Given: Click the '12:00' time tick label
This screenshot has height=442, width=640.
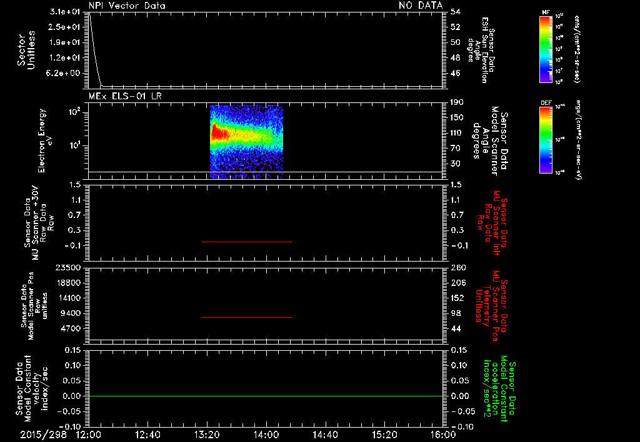Looking at the screenshot, I should [x=89, y=435].
